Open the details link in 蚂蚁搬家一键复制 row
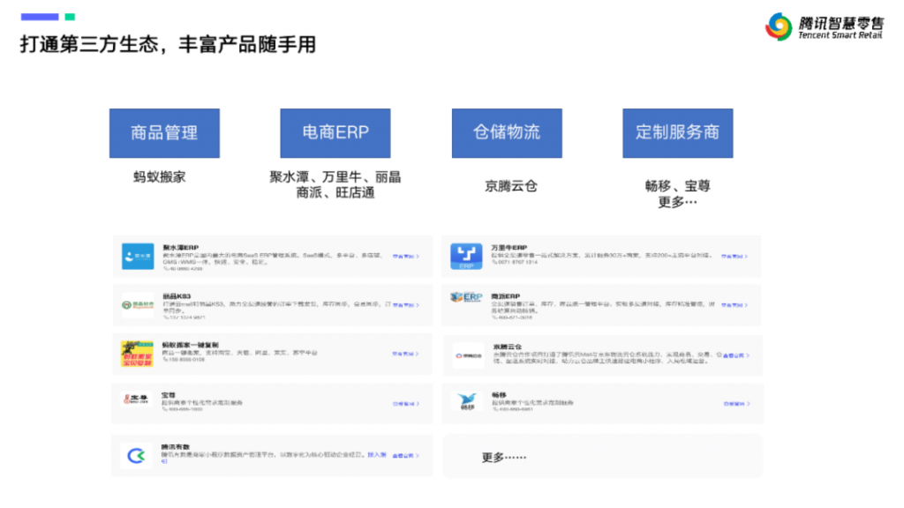 pos(406,354)
